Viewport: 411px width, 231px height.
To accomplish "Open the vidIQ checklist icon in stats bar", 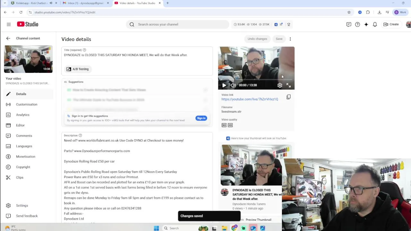I will click(x=281, y=24).
